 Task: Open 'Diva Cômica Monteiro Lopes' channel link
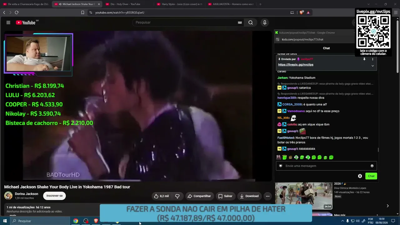[x=350, y=188]
